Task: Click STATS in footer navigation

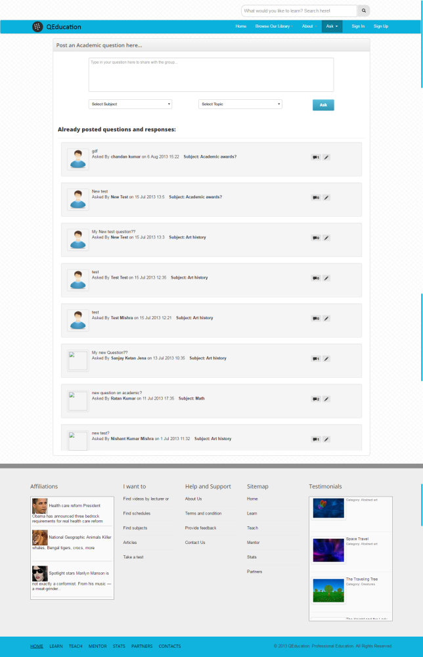Action: point(119,646)
